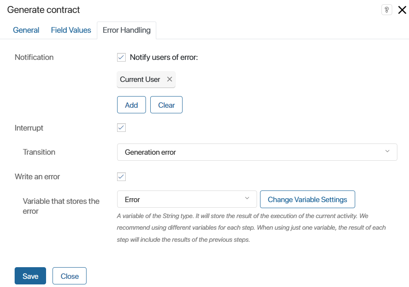Screen dimensions: 409x287
Task: Expand the Transition dropdown chevron
Action: [387, 151]
